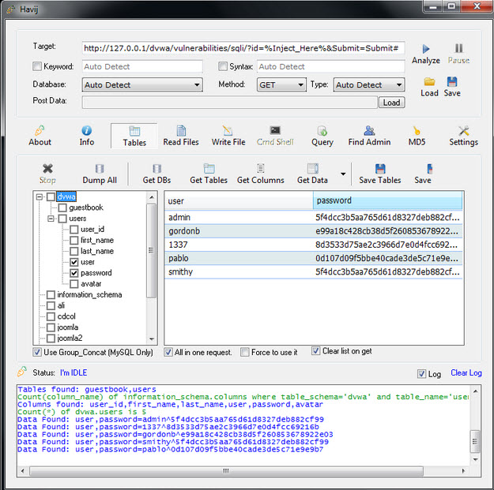Click the tree panel scrollbar thumb

pos(151,251)
